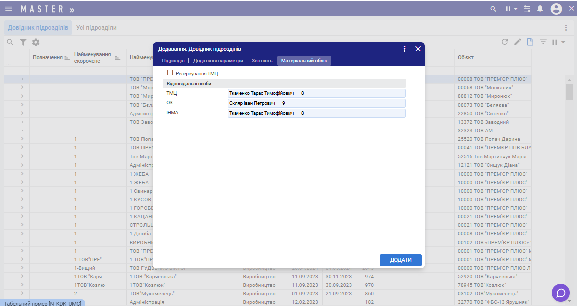
Task: Expand the row for ТОВ"Мукомелець"
Action: click(22, 293)
